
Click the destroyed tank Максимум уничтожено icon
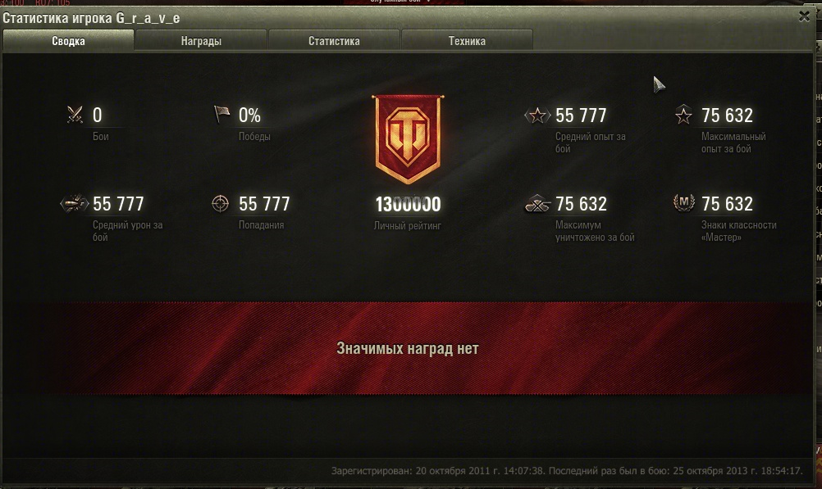537,203
